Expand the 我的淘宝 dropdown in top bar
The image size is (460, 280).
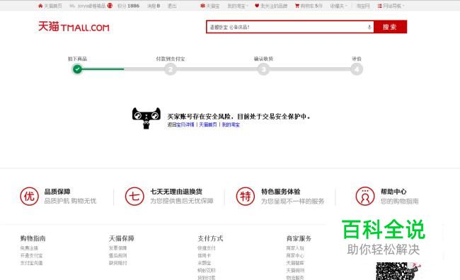click(238, 6)
